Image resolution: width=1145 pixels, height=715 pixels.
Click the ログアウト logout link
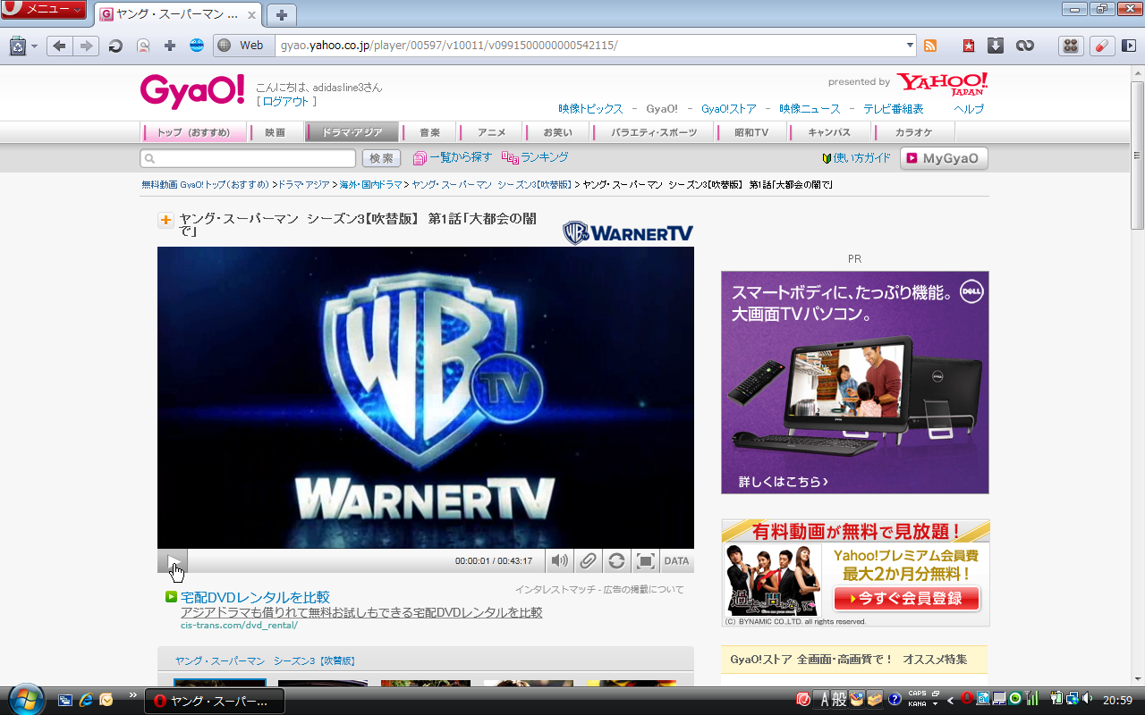point(286,102)
